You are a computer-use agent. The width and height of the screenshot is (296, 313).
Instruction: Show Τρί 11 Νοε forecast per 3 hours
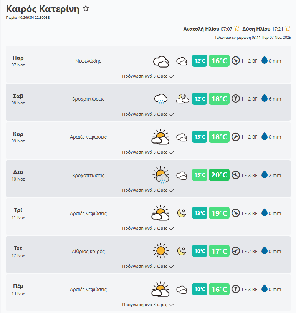tap(148, 228)
